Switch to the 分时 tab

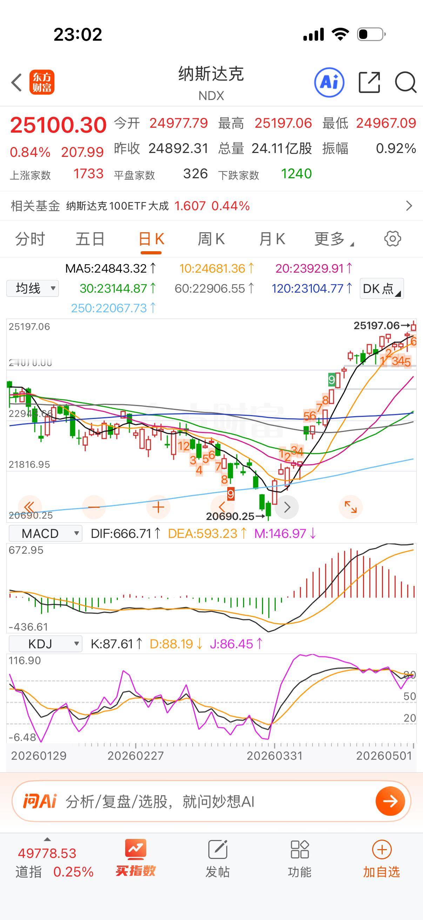tap(30, 239)
